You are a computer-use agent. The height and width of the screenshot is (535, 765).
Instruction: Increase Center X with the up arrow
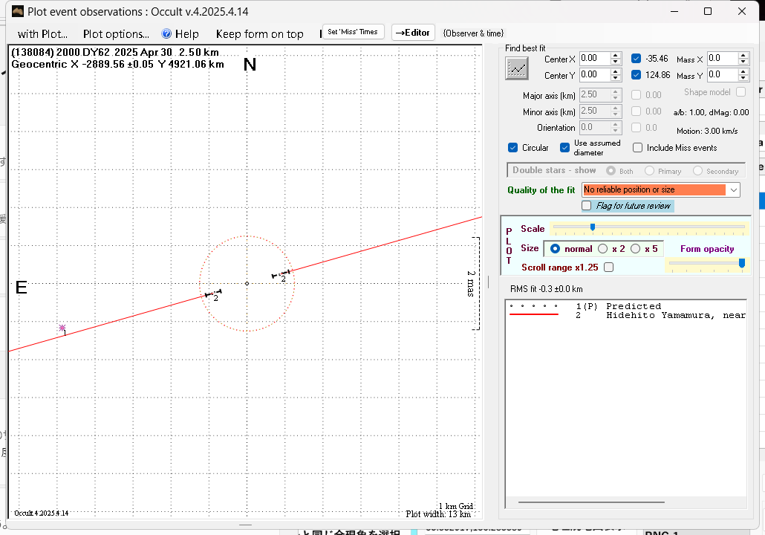click(x=616, y=55)
